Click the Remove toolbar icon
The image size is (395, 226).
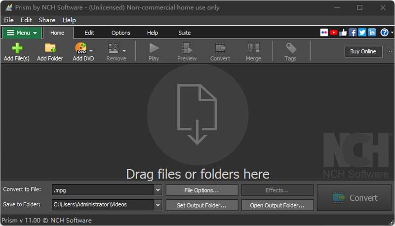click(114, 48)
